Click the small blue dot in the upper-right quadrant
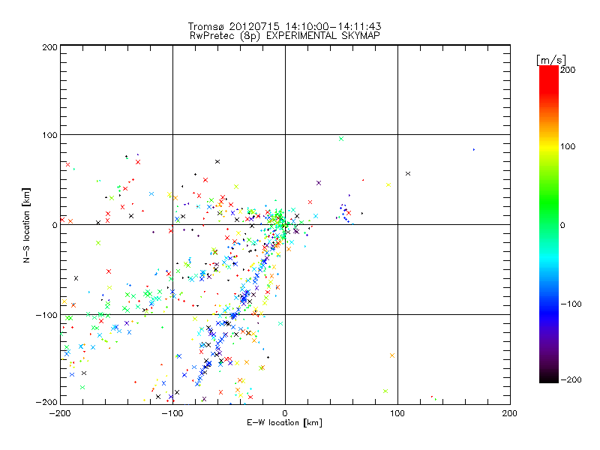 [474, 149]
